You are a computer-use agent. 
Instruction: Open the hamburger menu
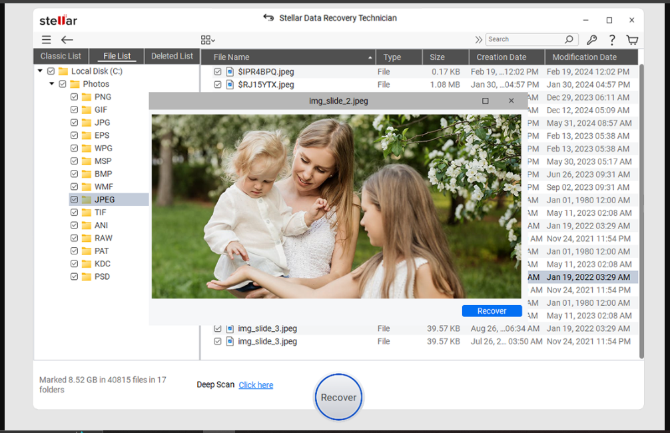click(x=46, y=39)
